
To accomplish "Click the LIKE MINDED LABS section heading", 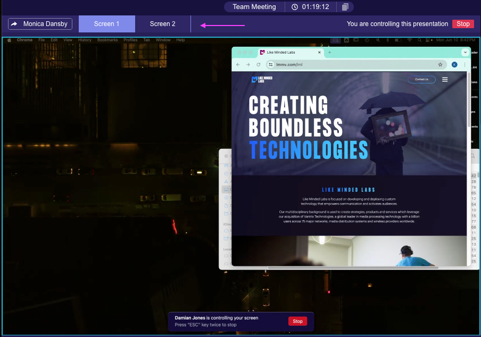I will [x=349, y=190].
